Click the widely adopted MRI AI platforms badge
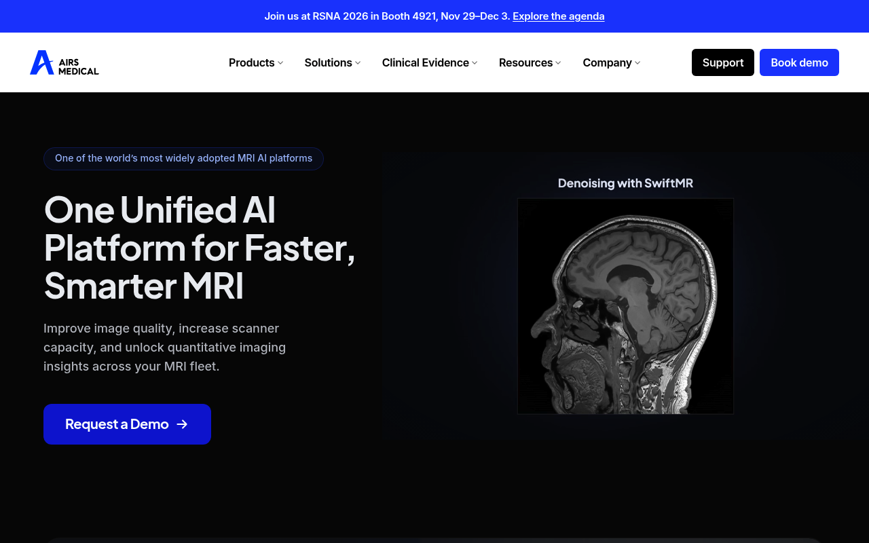The height and width of the screenshot is (543, 869). (183, 159)
